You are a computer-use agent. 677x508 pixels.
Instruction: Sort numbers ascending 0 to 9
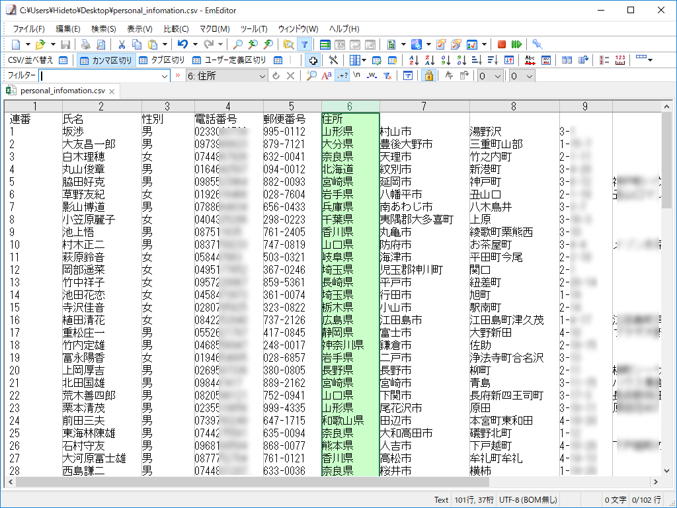coord(446,60)
